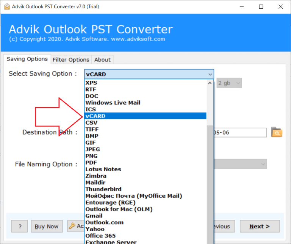Click the Destination Path text field

(x=241, y=133)
